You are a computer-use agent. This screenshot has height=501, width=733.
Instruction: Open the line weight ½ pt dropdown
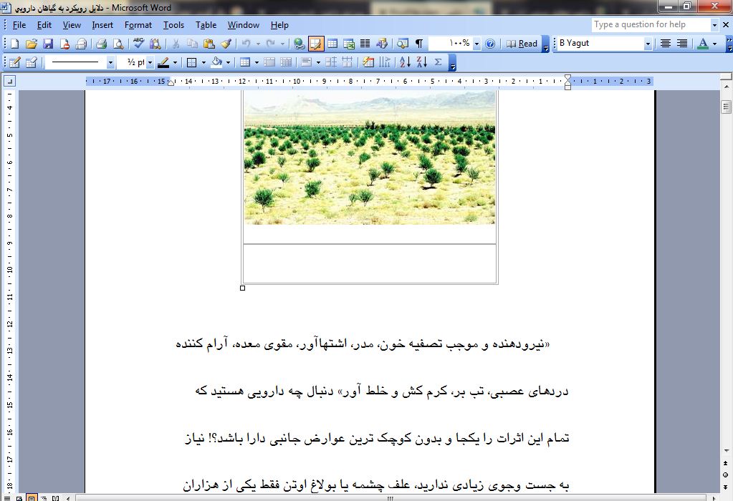[150, 62]
